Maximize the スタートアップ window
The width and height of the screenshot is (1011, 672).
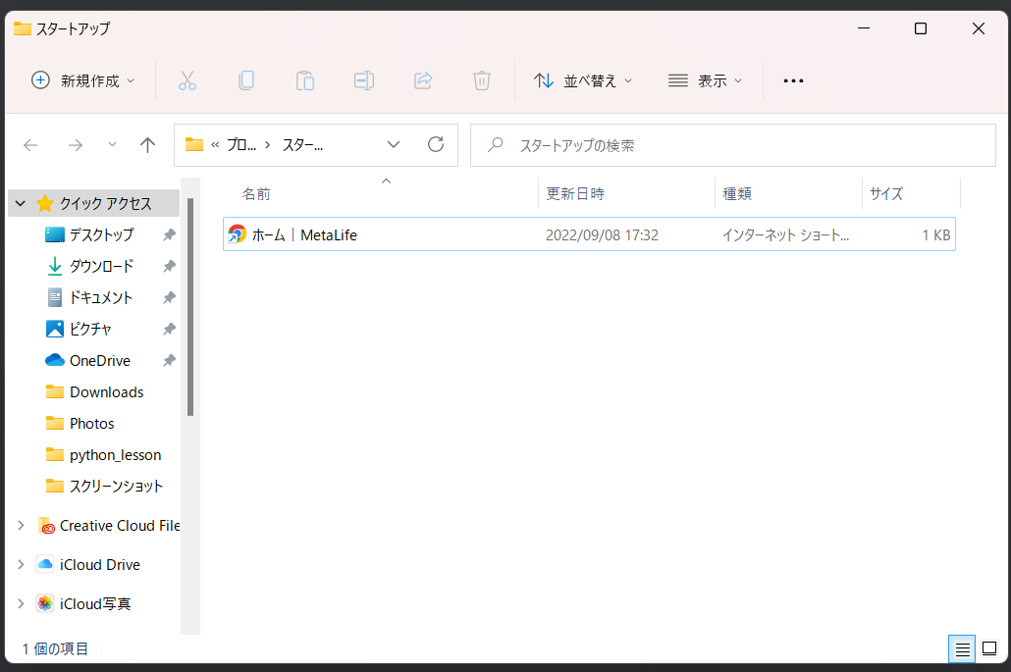[921, 28]
